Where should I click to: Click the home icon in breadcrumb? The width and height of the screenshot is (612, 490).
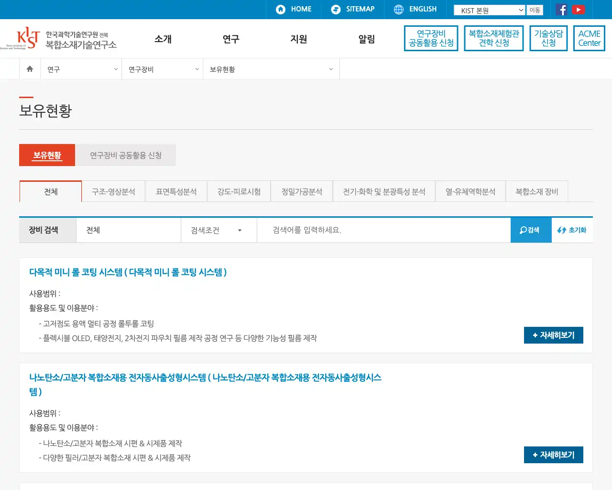[30, 69]
